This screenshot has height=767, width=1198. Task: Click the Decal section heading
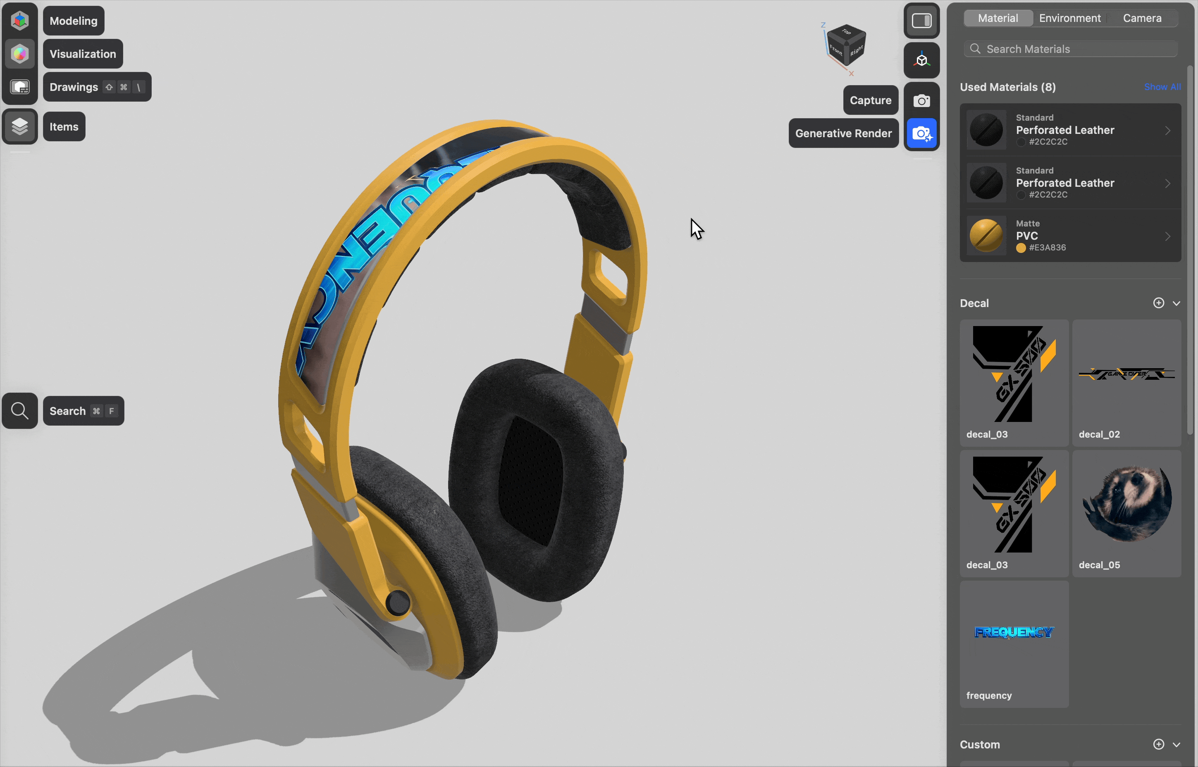click(x=974, y=303)
